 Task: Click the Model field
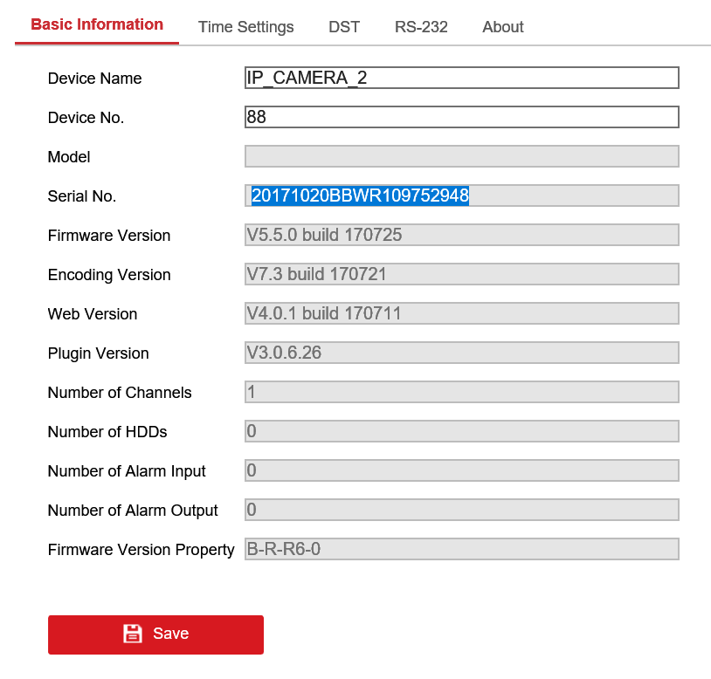pyautogui.click(x=461, y=156)
